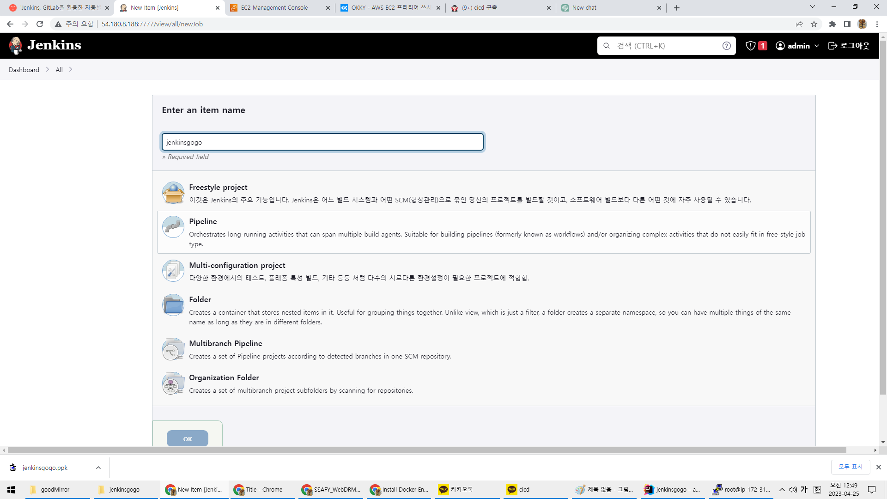Screen dimensions: 887x499
Task: Choose the Organization Folder icon
Action: point(173,383)
